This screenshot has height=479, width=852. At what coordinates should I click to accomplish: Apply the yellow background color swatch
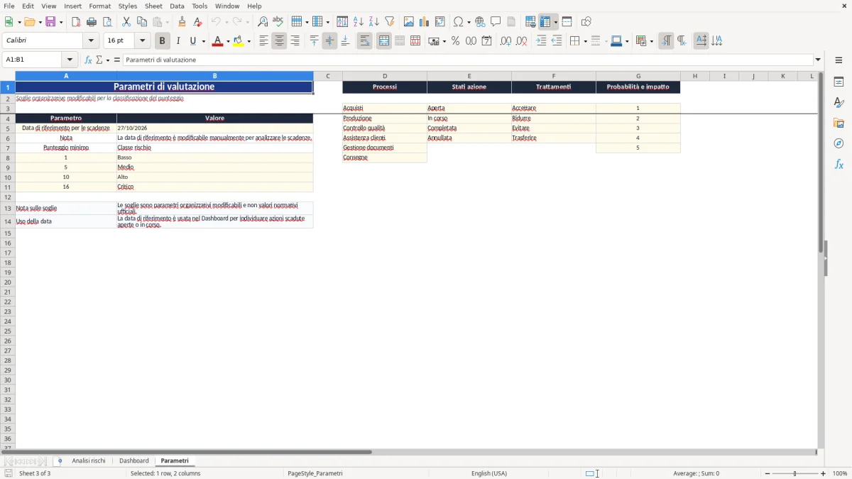[x=239, y=41]
